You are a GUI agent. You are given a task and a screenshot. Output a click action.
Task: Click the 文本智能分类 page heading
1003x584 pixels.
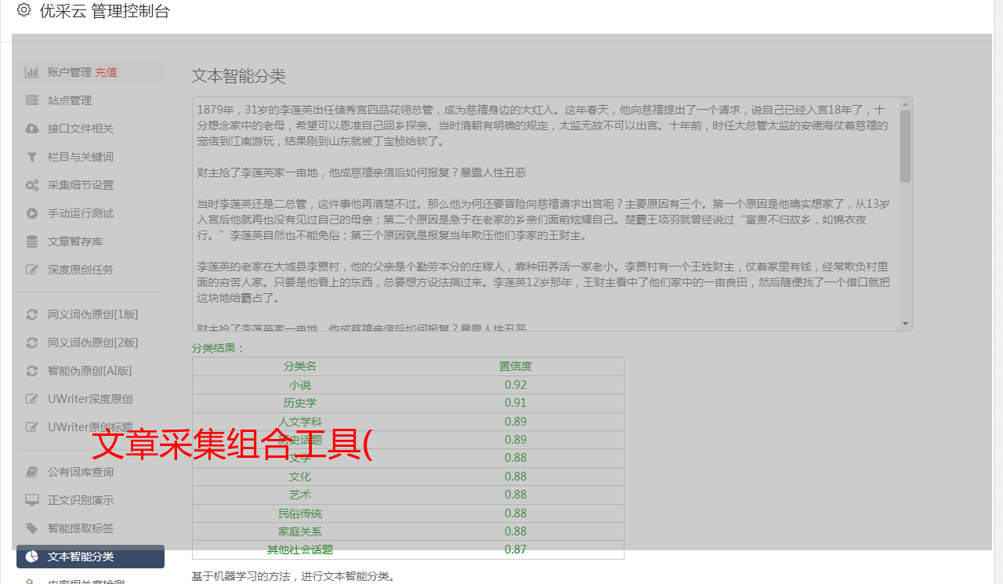click(x=239, y=76)
